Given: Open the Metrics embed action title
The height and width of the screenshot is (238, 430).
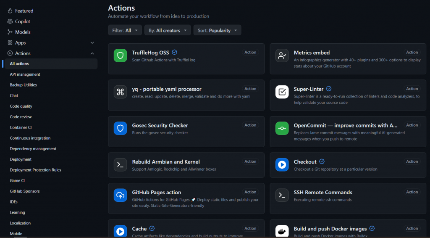Looking at the screenshot, I should coord(312,53).
